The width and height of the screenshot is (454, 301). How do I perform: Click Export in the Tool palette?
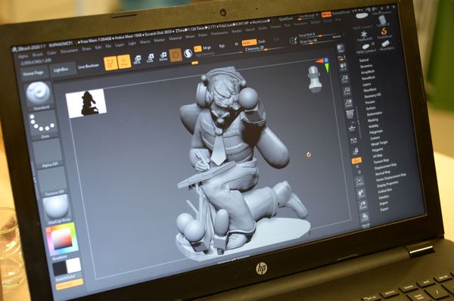[384, 209]
